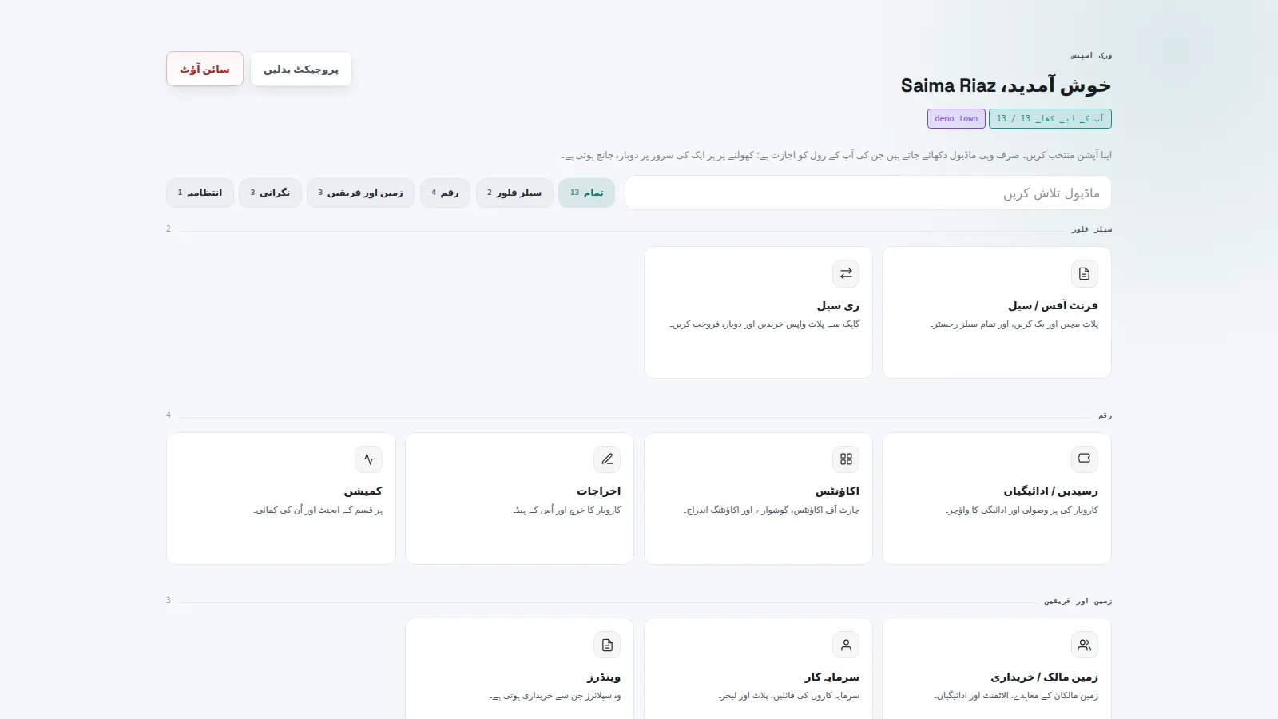Click the wallet icon on رسیدیں / ادائیگیاں card
This screenshot has width=1278, height=719.
click(1084, 459)
